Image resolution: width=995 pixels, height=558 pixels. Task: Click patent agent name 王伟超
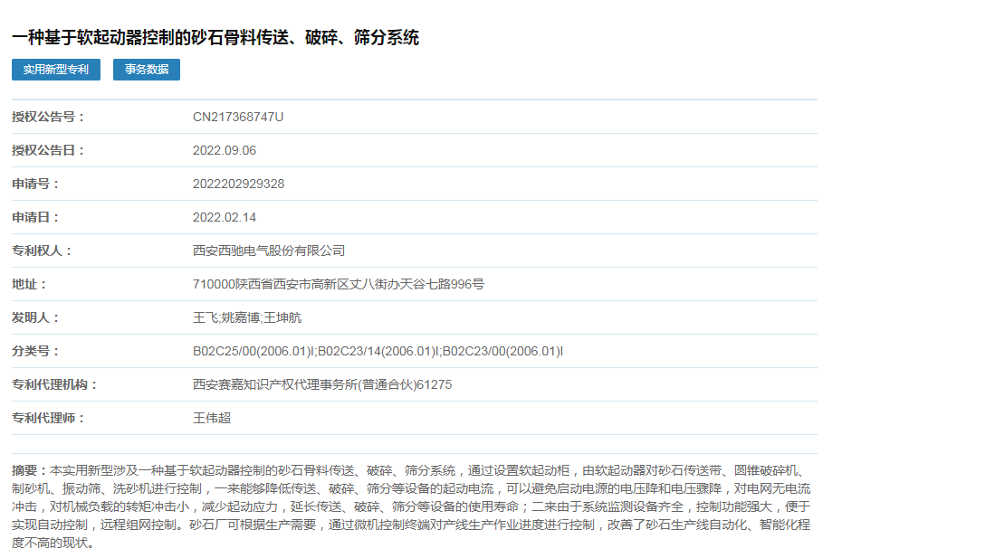pyautogui.click(x=212, y=418)
